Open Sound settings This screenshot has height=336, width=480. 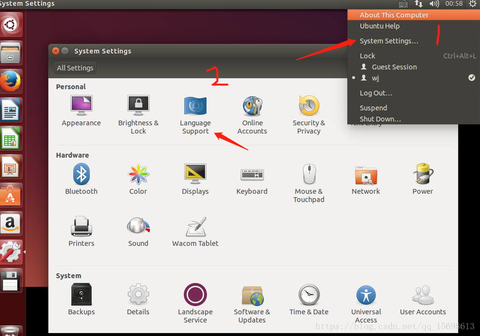tap(138, 231)
